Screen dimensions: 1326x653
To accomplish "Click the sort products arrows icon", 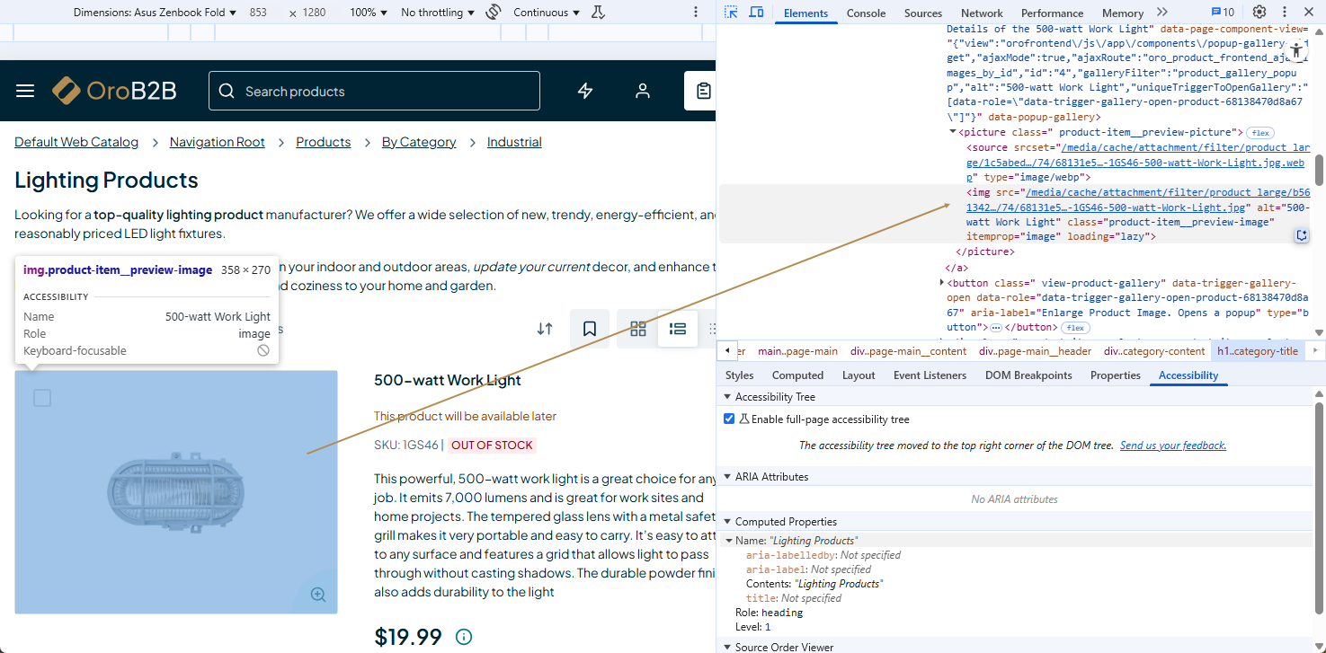I will pos(545,329).
